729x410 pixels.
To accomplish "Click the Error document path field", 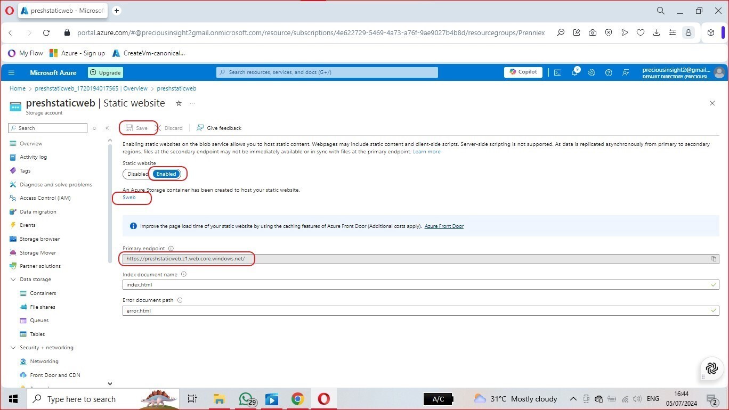I will [421, 310].
